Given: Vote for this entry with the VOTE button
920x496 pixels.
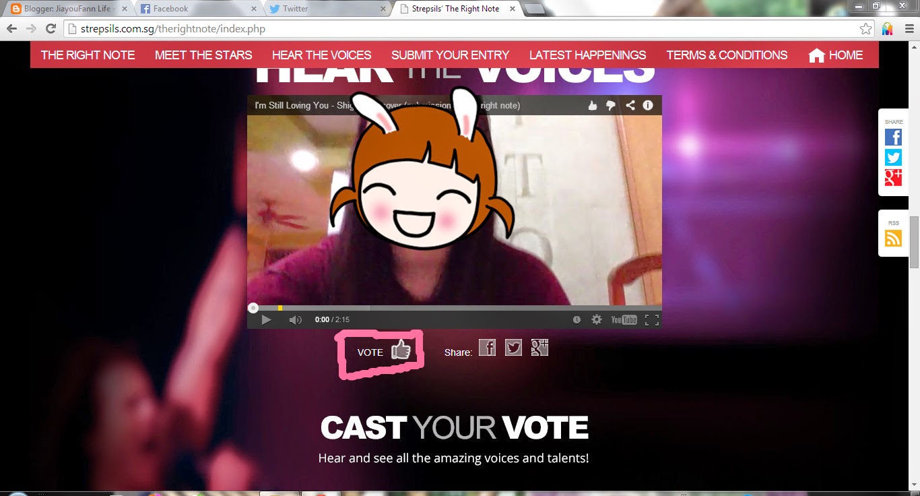Looking at the screenshot, I should pos(383,351).
